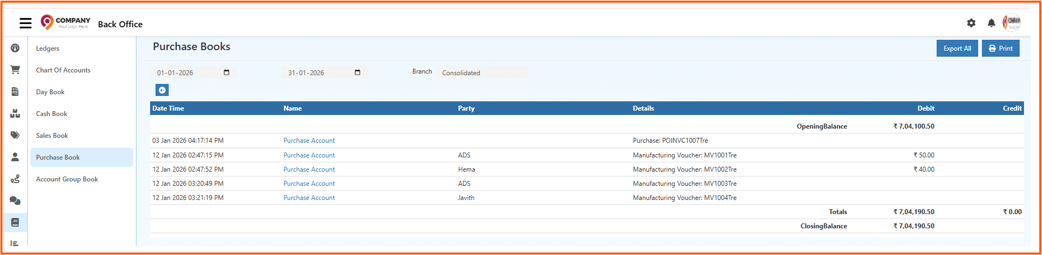Click the ClosingBalance label
This screenshot has width=1042, height=255.
tap(824, 226)
